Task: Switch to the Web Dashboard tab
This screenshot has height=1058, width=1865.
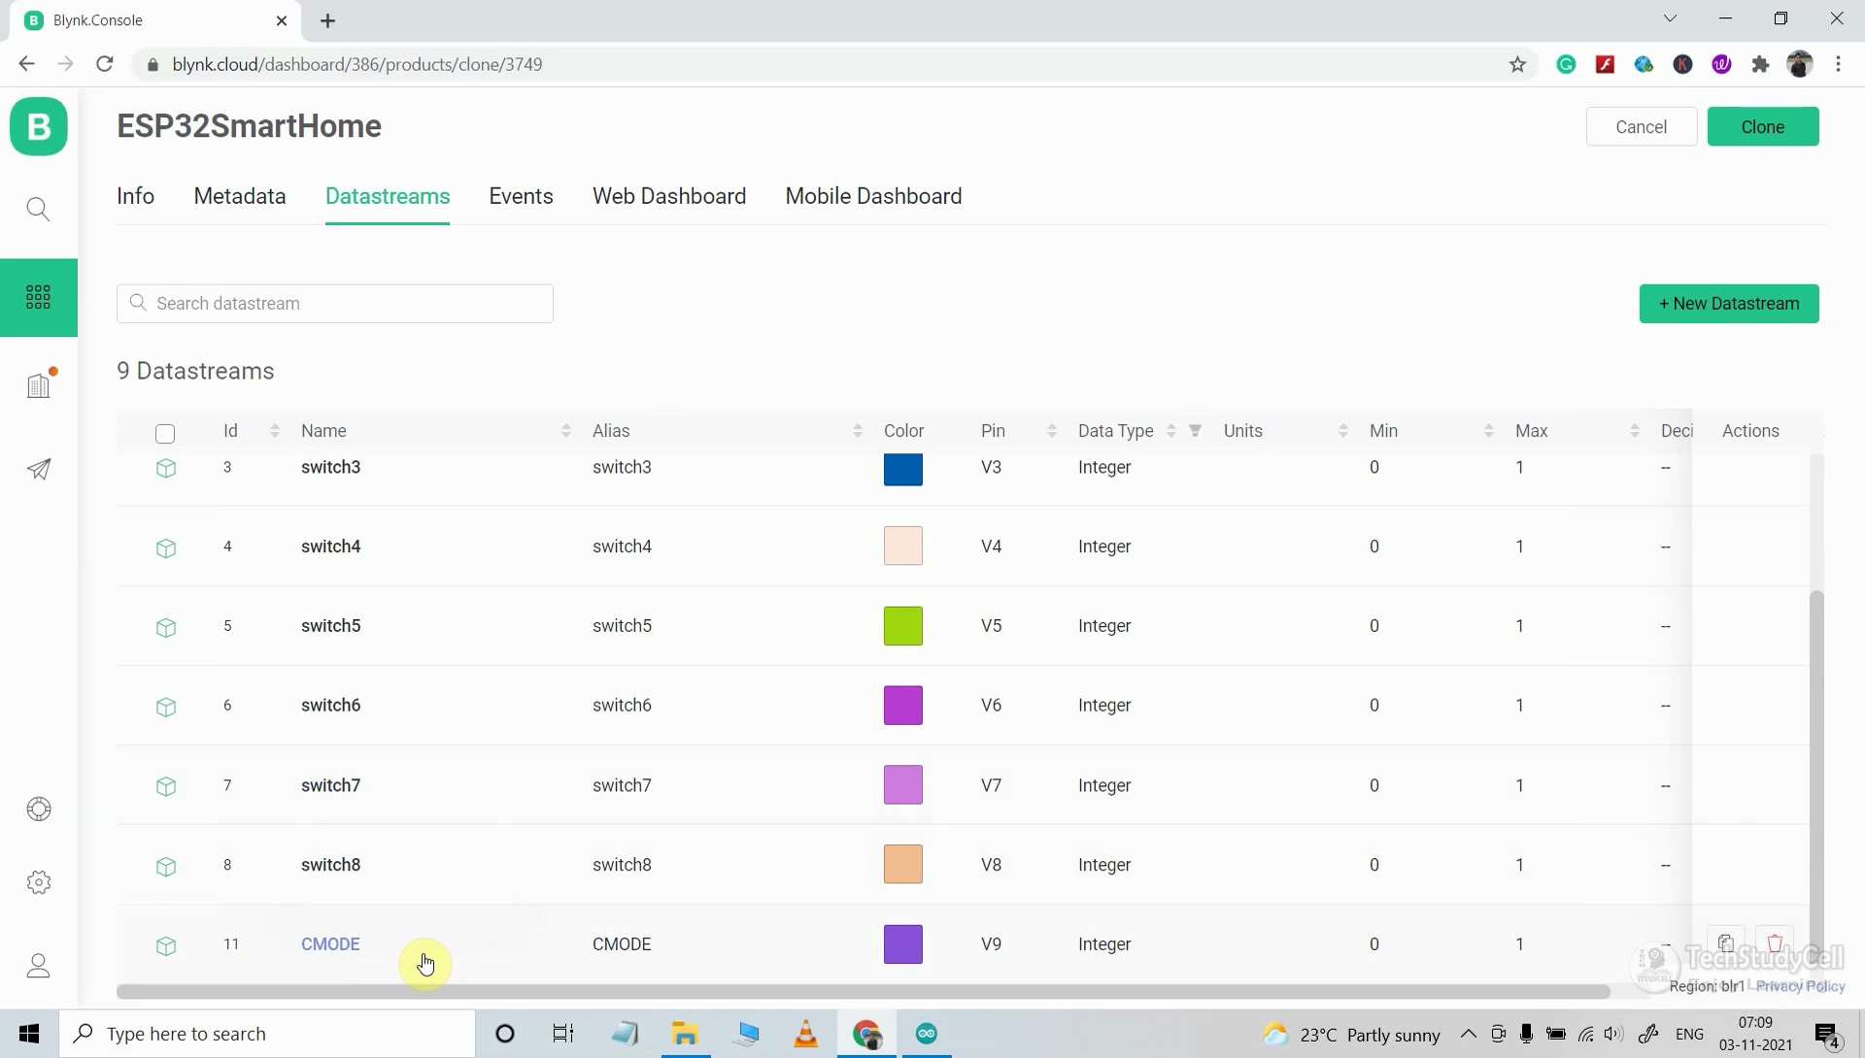Action: click(x=668, y=196)
